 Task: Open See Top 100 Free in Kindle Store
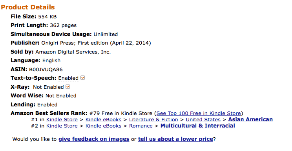click(199, 113)
